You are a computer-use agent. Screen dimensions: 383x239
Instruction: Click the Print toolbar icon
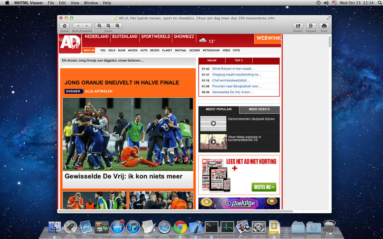click(x=324, y=26)
